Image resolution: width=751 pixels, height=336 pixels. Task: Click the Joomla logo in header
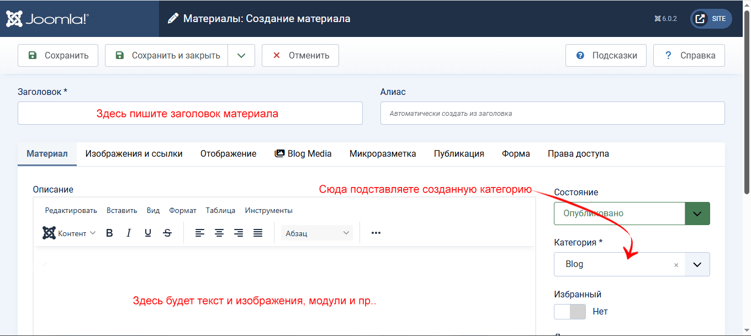coord(47,19)
